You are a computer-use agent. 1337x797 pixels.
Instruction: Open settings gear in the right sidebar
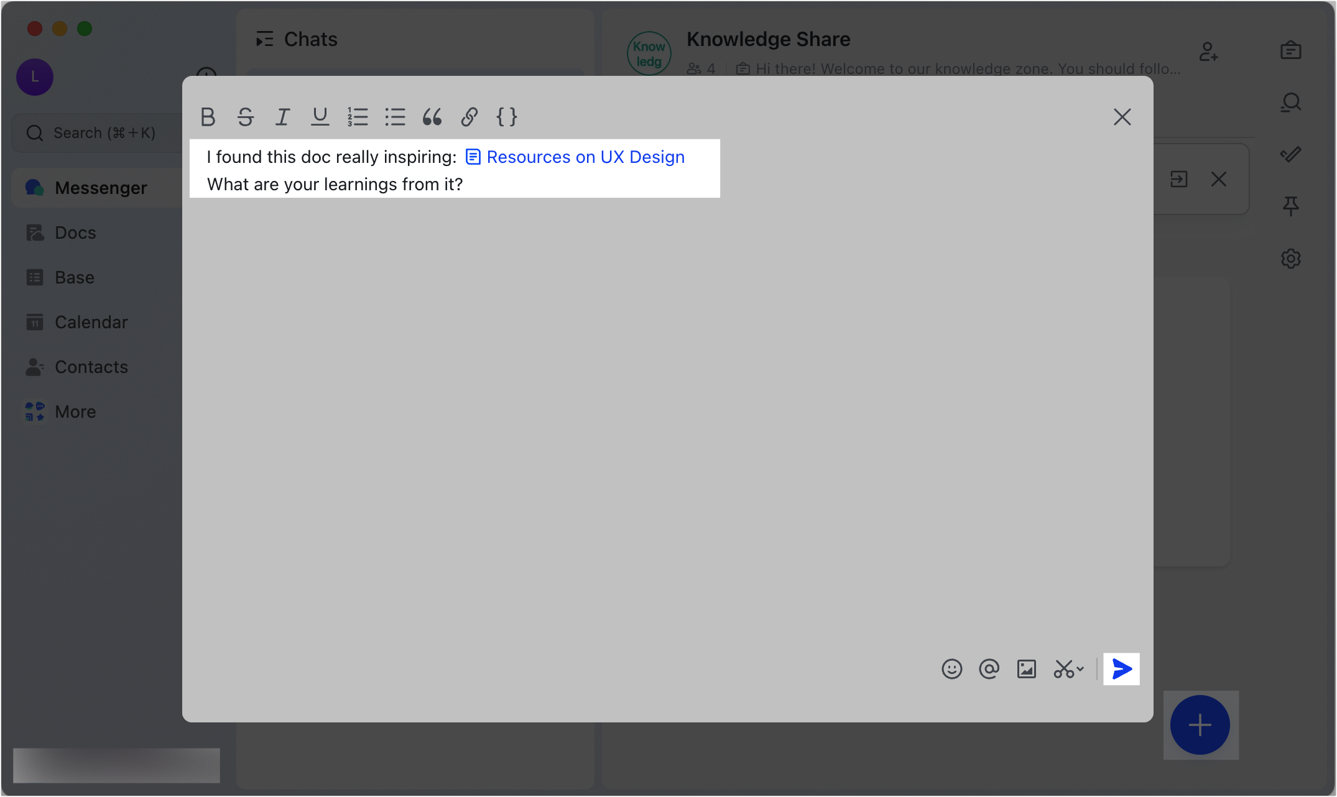[x=1290, y=259]
